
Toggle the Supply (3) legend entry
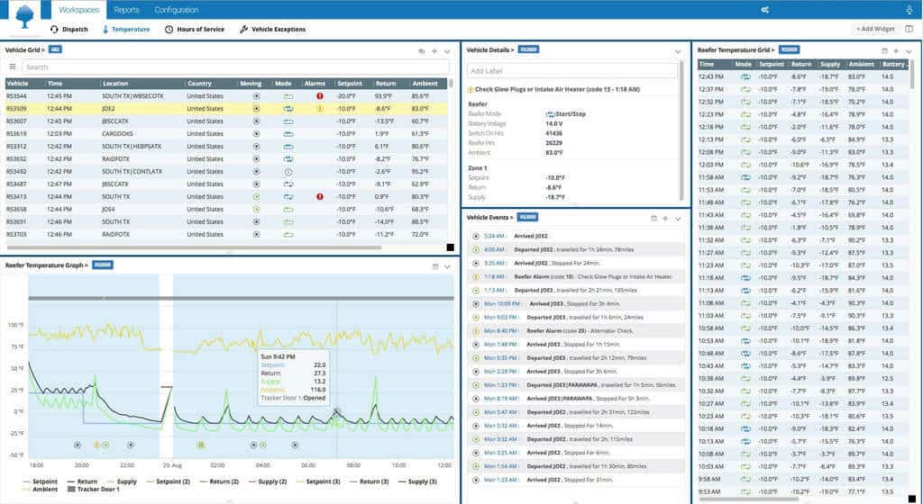tap(417, 481)
